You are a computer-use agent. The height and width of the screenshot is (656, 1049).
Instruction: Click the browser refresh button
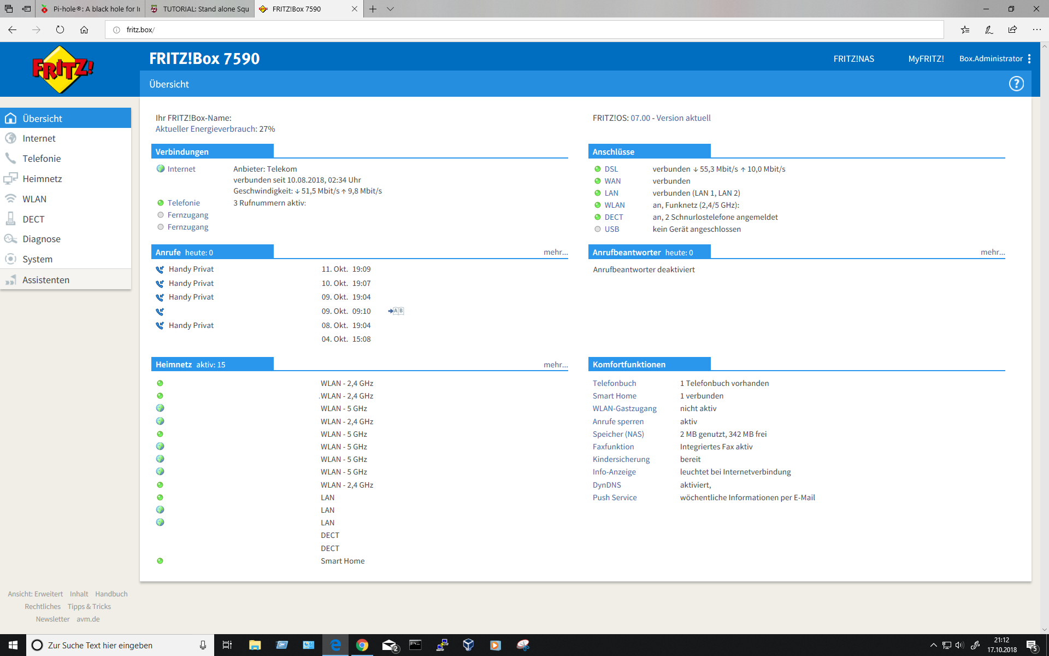[60, 30]
